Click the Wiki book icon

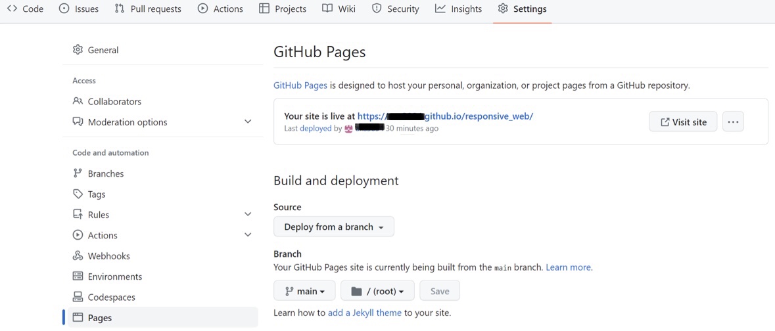pos(327,9)
